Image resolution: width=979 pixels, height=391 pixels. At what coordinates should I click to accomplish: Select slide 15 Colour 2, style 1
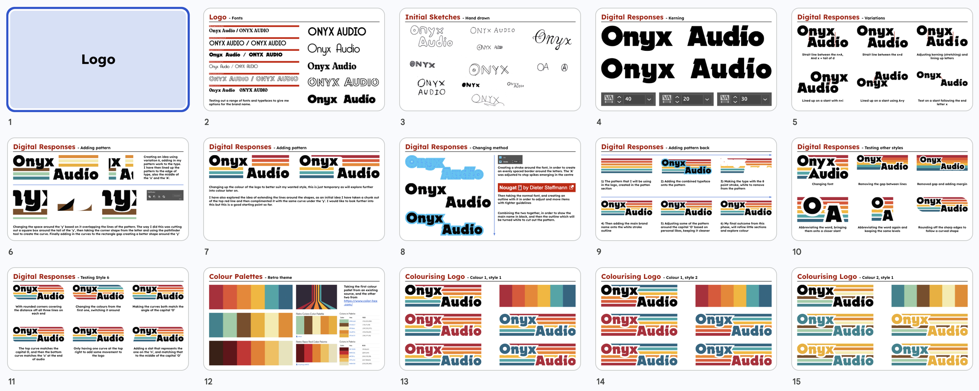[x=882, y=319]
